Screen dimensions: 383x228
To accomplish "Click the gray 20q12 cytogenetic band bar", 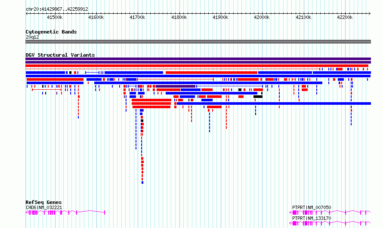I will click(x=198, y=42).
